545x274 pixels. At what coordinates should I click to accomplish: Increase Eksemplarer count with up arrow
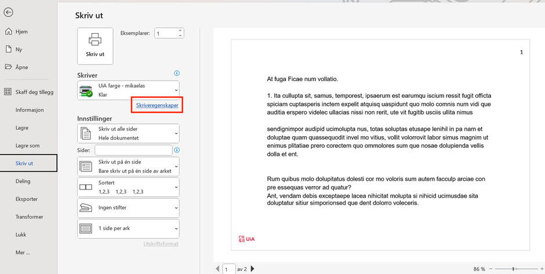pos(180,31)
